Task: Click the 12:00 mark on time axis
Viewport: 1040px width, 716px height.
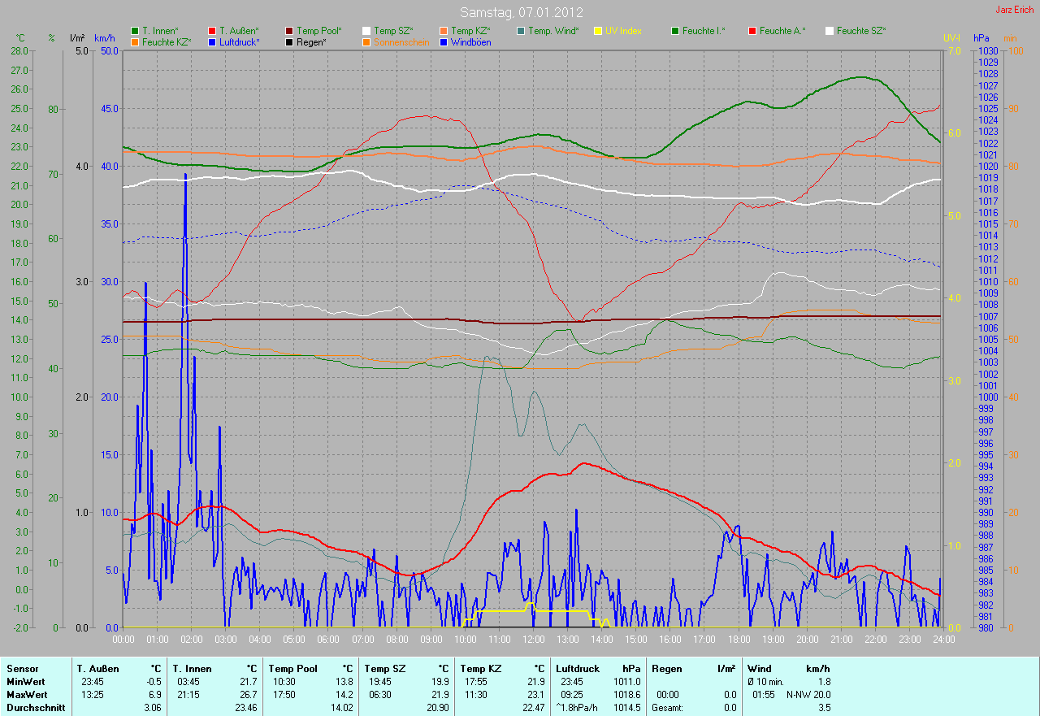Action: tap(533, 640)
